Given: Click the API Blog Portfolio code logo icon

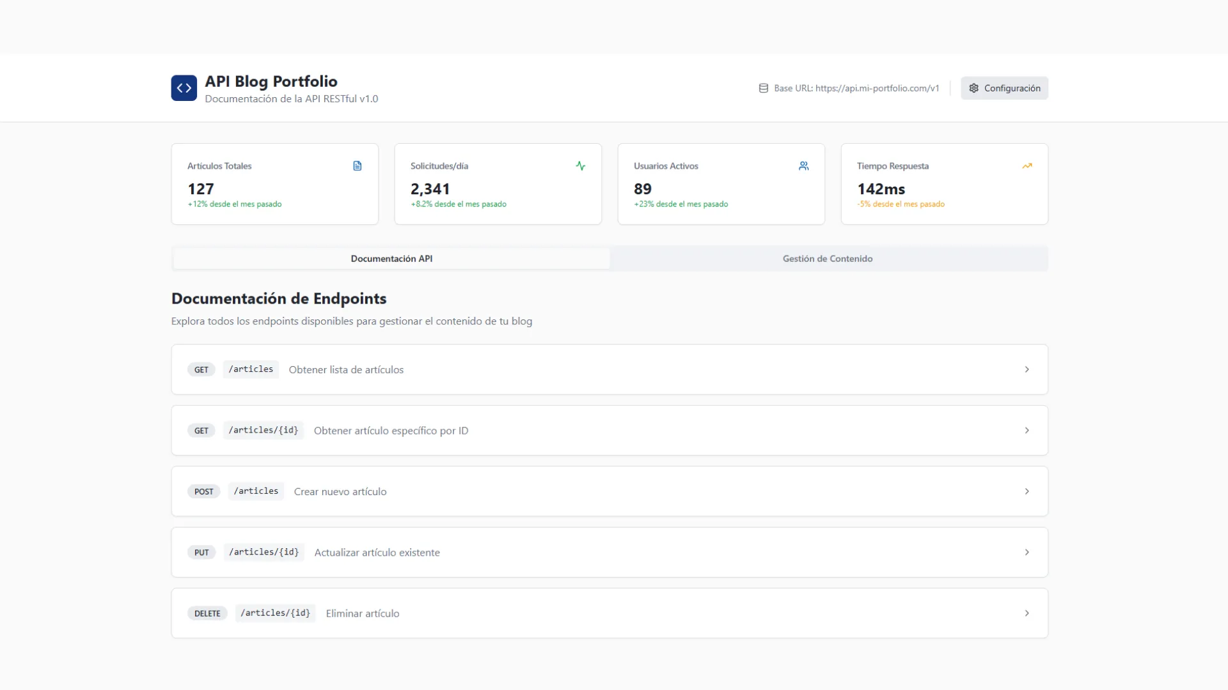Looking at the screenshot, I should click(184, 88).
